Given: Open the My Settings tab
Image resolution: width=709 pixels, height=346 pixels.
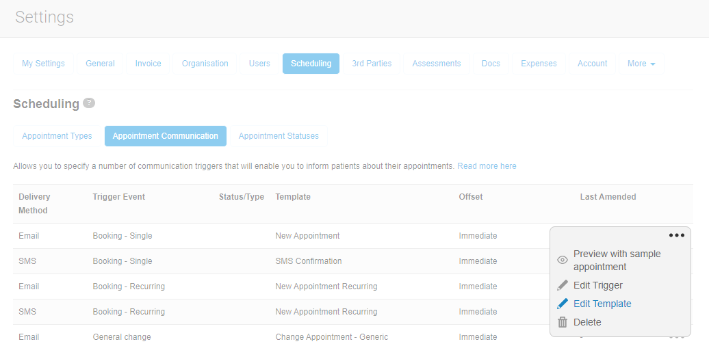Looking at the screenshot, I should click(x=43, y=64).
